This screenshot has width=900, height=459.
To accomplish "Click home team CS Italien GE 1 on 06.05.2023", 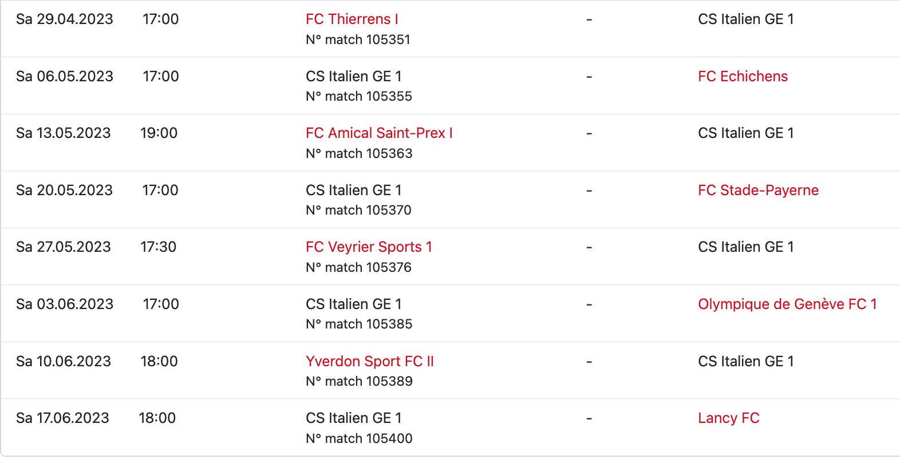I will (353, 77).
